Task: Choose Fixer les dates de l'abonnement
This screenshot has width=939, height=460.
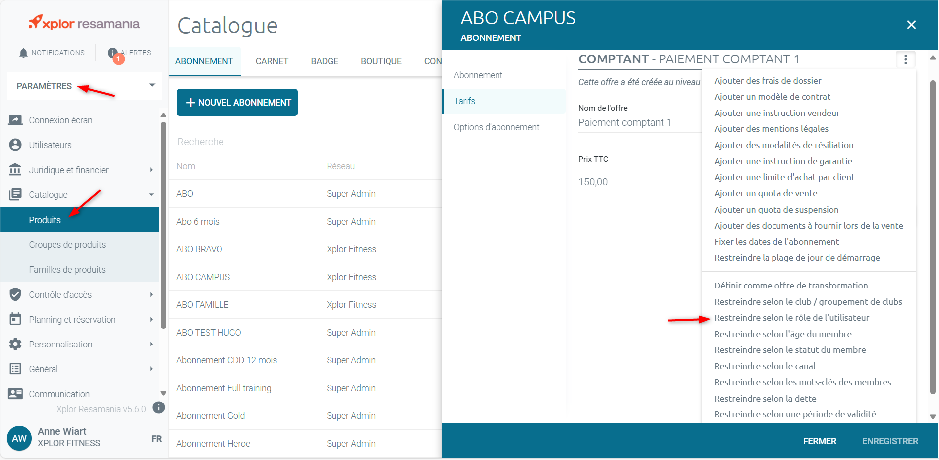Action: tap(776, 242)
